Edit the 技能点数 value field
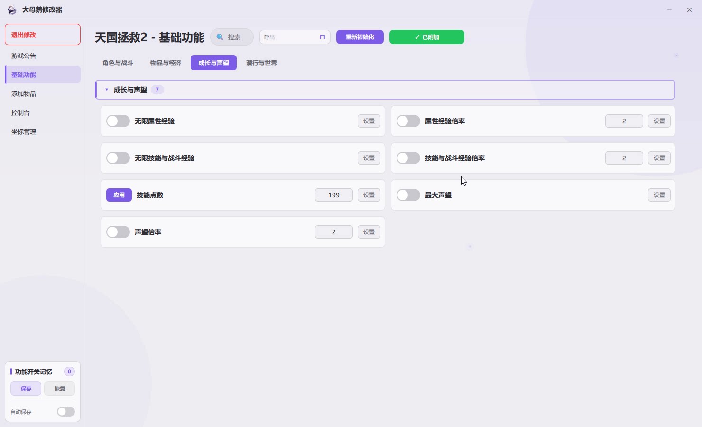 click(334, 195)
